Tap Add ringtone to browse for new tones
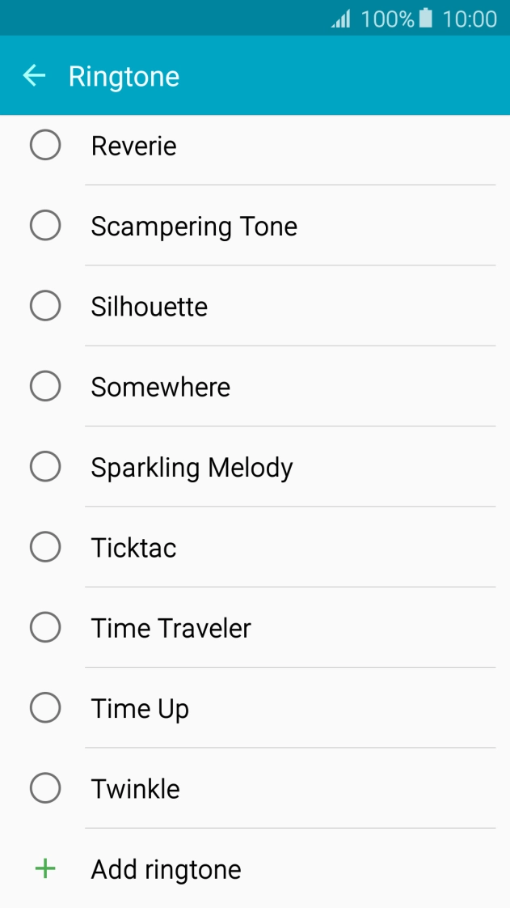This screenshot has height=908, width=510. pyautogui.click(x=165, y=868)
